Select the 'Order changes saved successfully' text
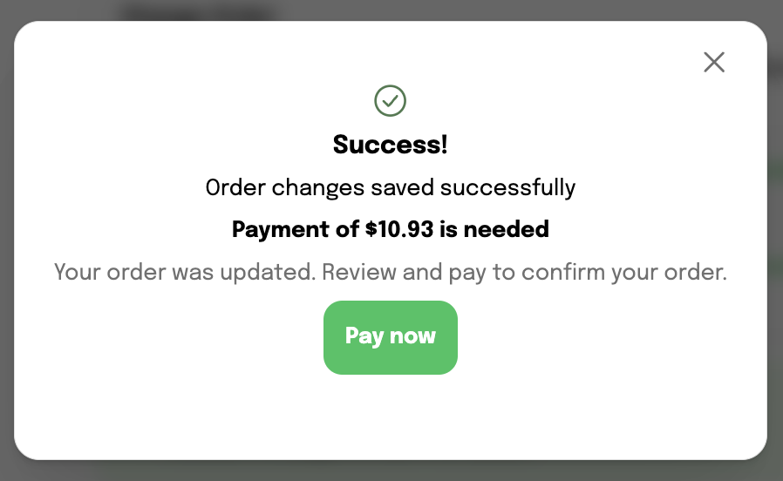Image resolution: width=783 pixels, height=481 pixels. pyautogui.click(x=391, y=187)
